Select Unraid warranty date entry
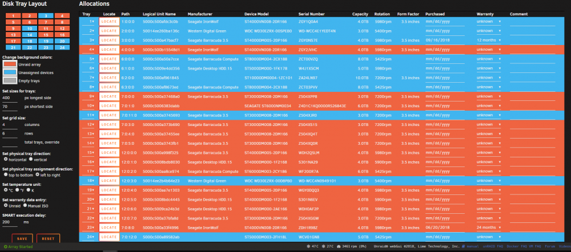Image resolution: width=571 pixels, height=252 pixels. coord(6,205)
